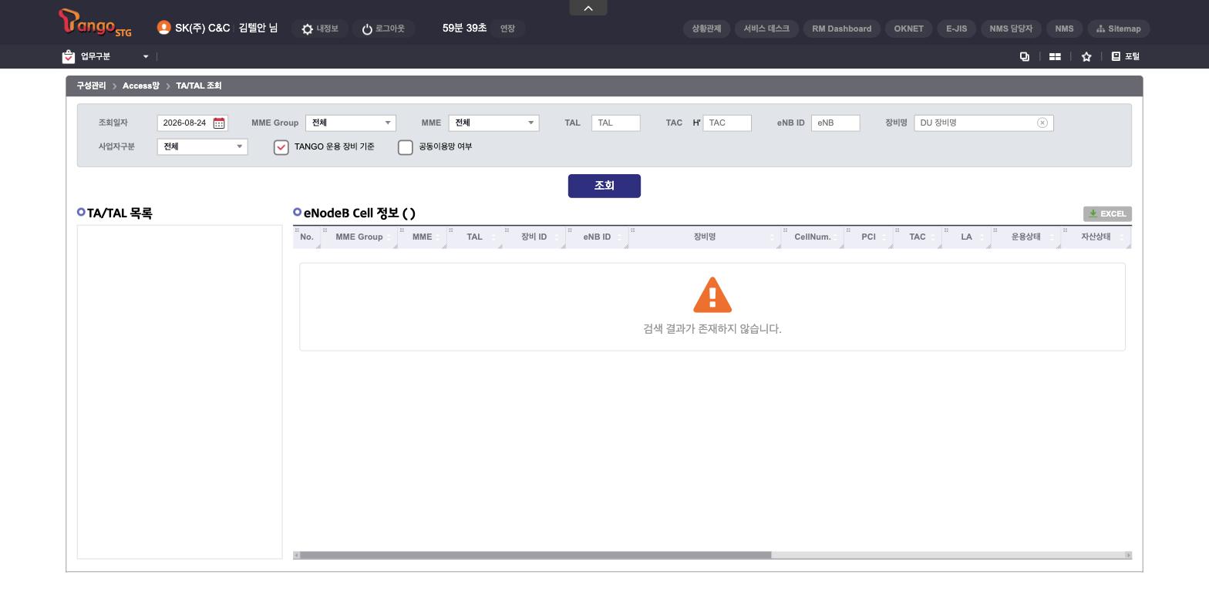The width and height of the screenshot is (1209, 595).
Task: Expand the 업무구분 menu dropdown
Action: (x=145, y=56)
